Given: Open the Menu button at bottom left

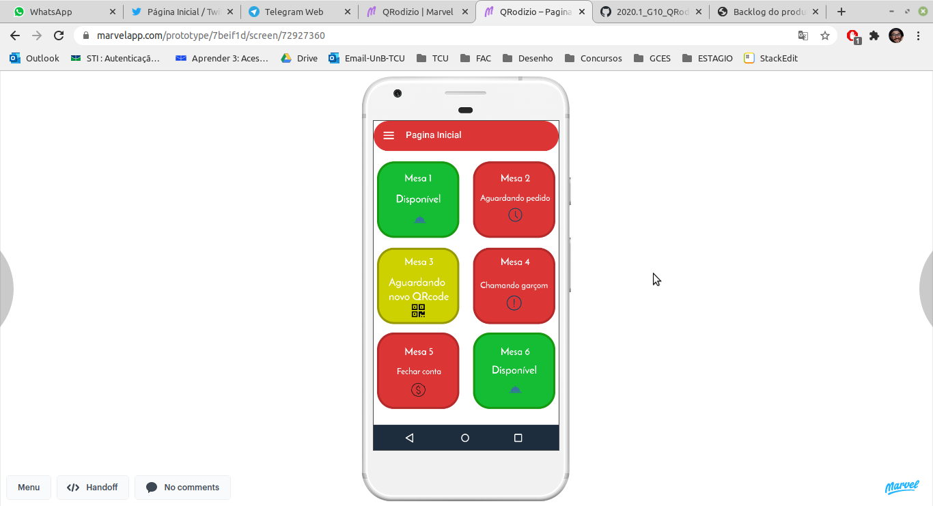Looking at the screenshot, I should tap(29, 488).
